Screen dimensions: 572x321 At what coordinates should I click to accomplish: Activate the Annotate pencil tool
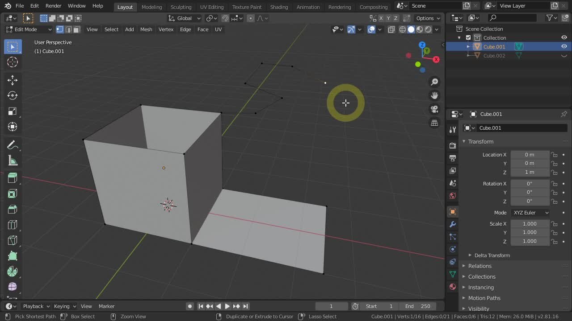pyautogui.click(x=13, y=145)
